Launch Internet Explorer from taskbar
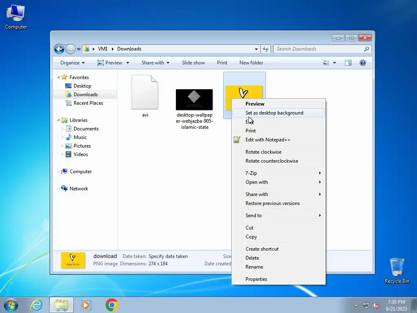 (36, 305)
